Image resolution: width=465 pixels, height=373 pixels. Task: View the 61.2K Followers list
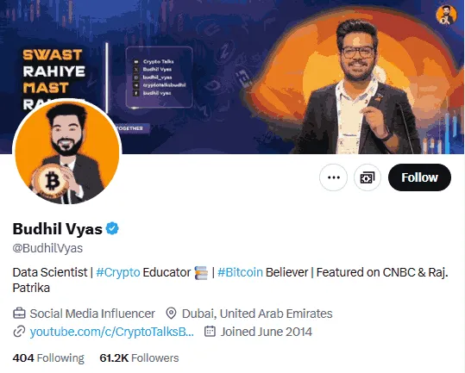pos(139,357)
